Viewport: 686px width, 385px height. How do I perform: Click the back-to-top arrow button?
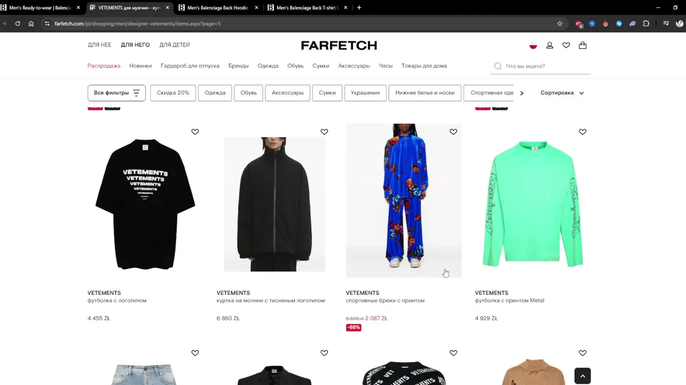click(583, 376)
